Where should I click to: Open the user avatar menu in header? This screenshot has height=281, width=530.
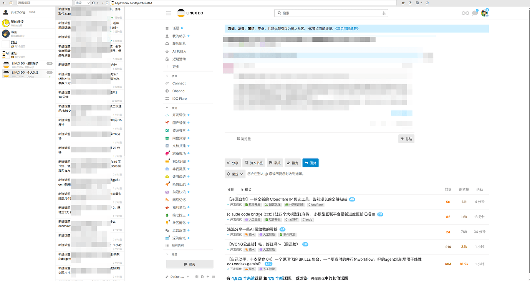[x=485, y=13]
